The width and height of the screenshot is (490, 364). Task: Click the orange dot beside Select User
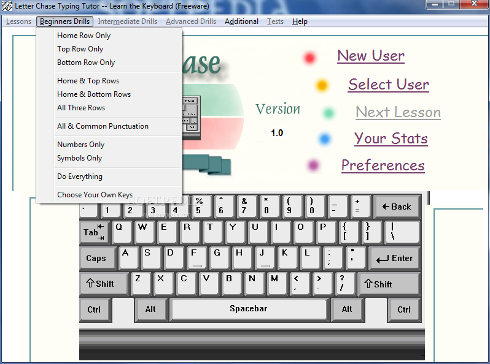click(322, 85)
